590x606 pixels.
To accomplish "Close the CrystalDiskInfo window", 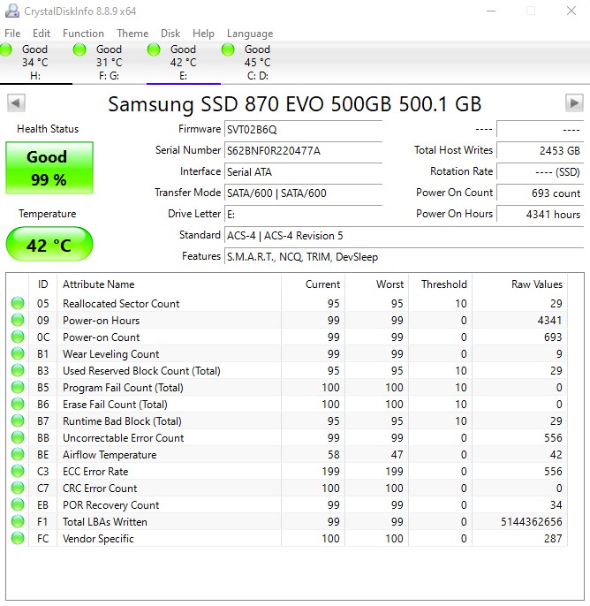I will (x=571, y=11).
